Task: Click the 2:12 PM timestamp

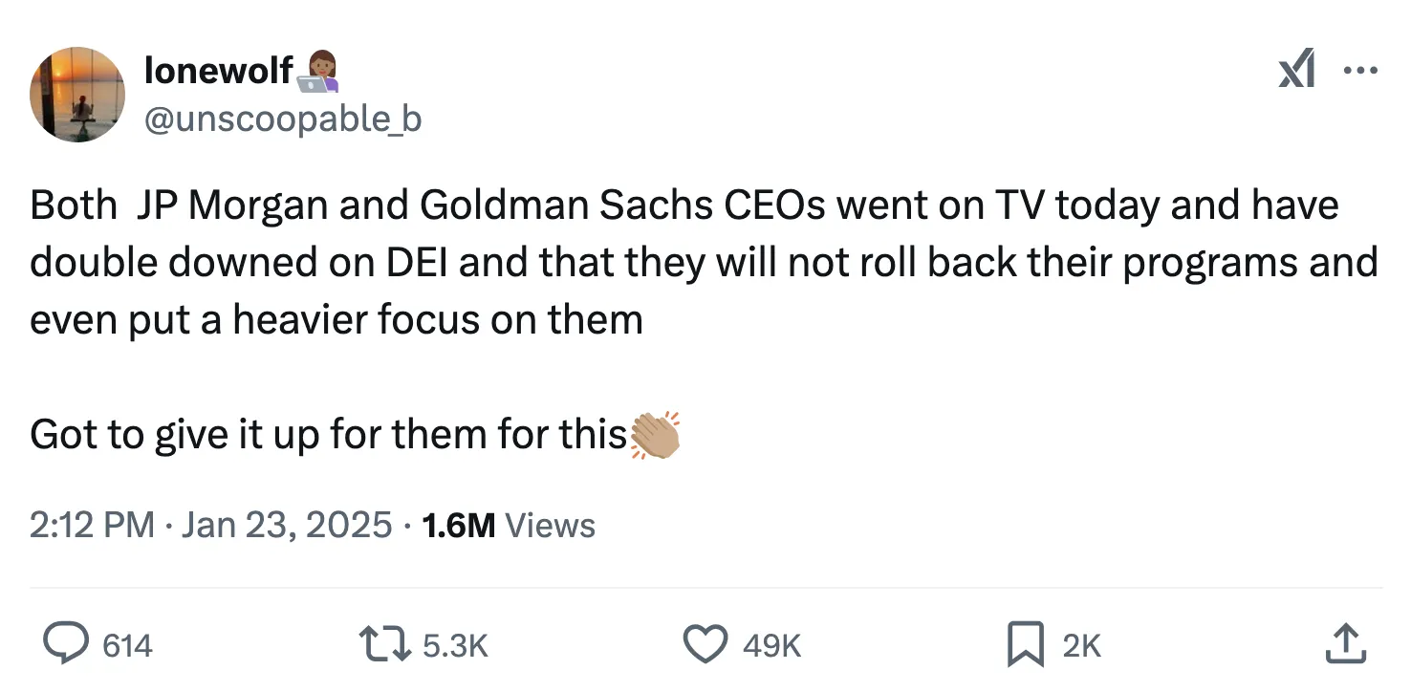Action: pos(92,525)
